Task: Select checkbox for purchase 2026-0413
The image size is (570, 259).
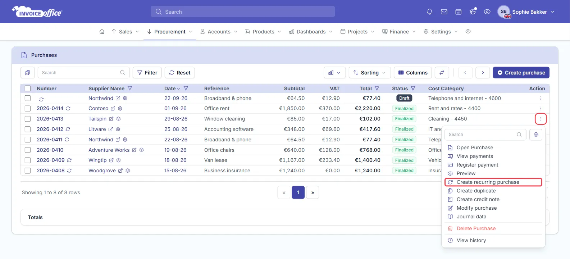Action: click(x=28, y=119)
